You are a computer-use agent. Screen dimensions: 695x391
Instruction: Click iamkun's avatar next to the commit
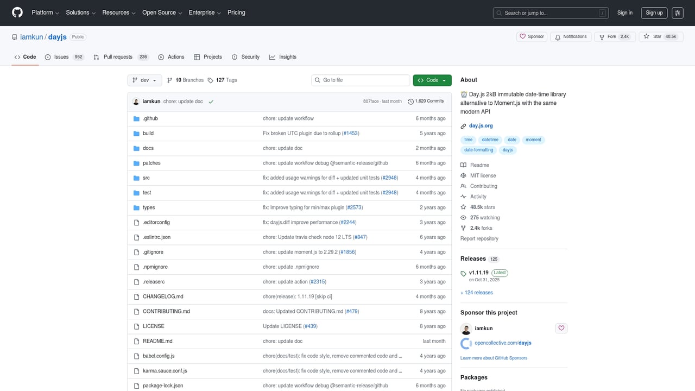tap(136, 101)
